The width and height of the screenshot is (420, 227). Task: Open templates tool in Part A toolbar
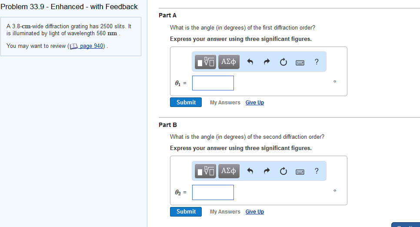tap(205, 62)
